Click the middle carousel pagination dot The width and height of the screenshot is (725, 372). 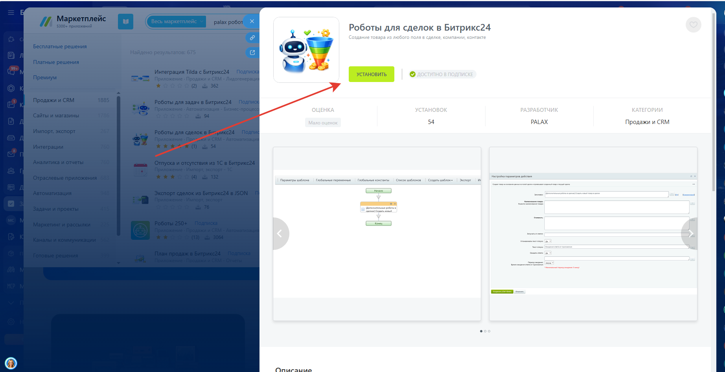(485, 331)
